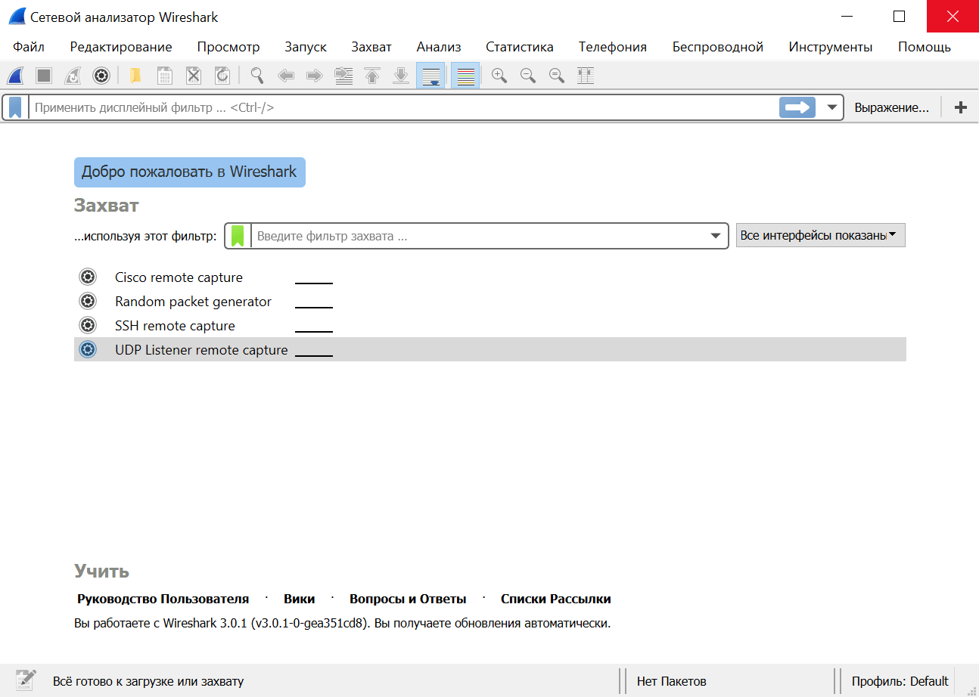Open the Редактирование menu
Screen dimensions: 979x697
point(121,47)
